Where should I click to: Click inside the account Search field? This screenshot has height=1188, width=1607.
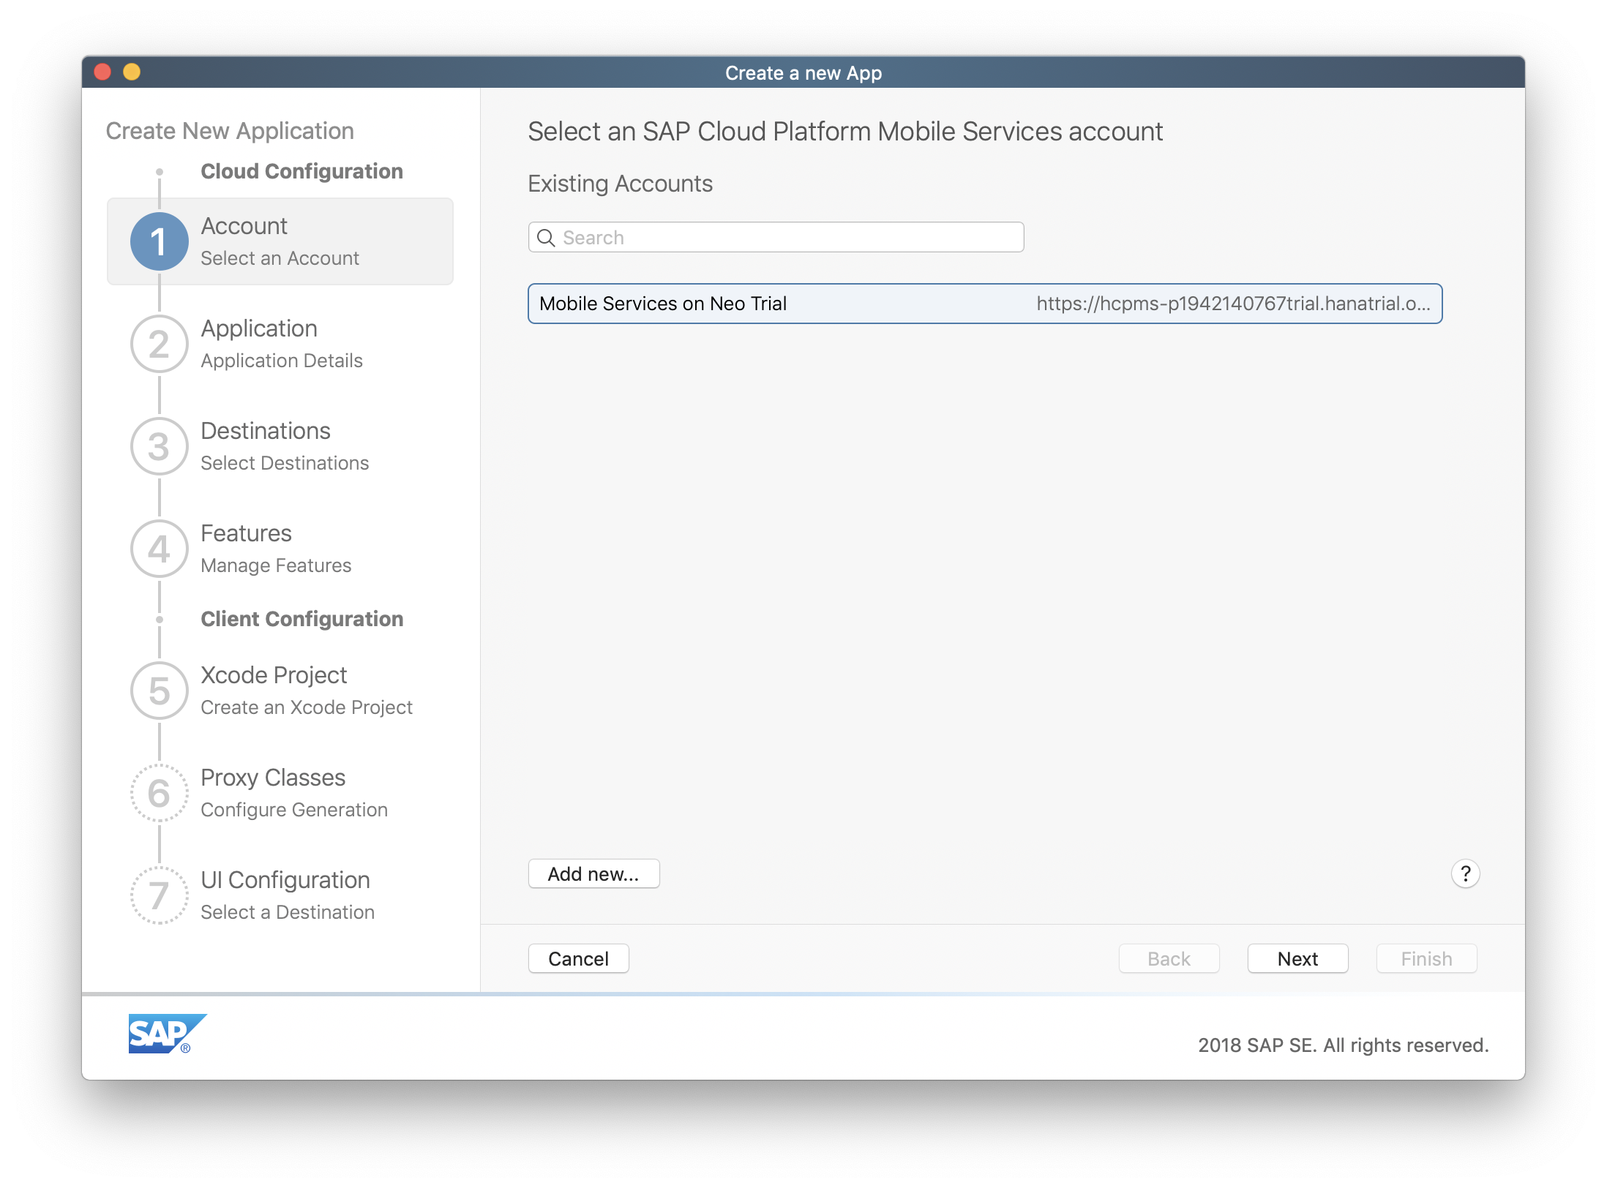(776, 237)
